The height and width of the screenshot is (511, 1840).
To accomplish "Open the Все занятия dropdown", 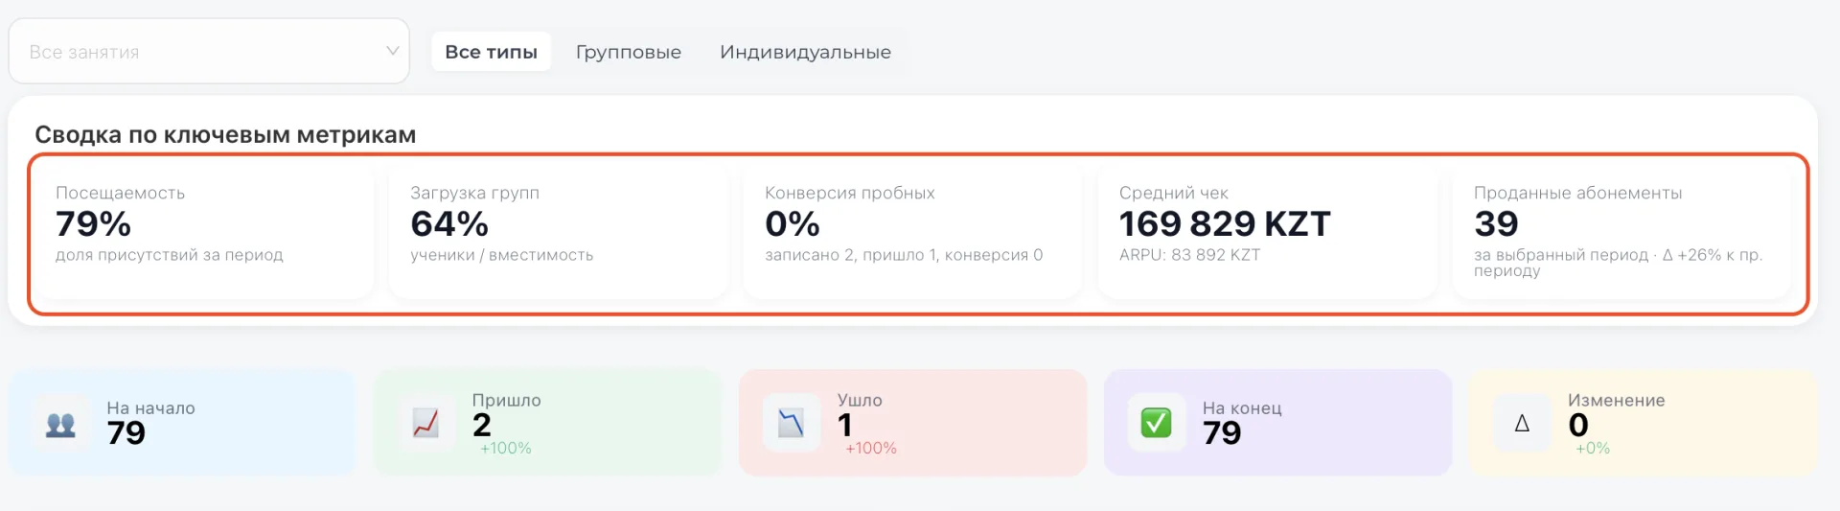I will click(x=209, y=51).
